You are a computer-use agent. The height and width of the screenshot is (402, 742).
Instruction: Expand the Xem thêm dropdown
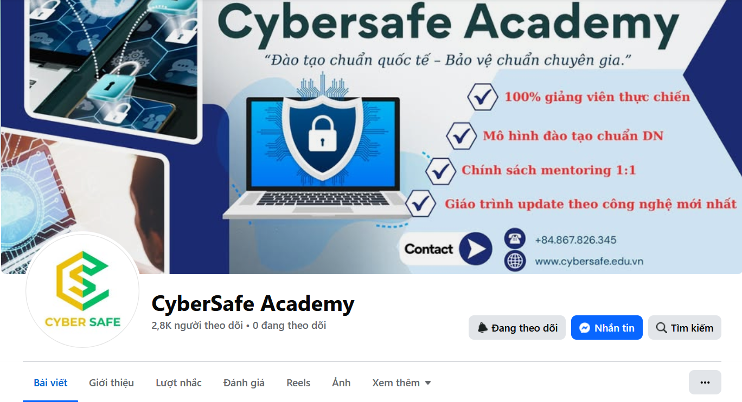(401, 382)
